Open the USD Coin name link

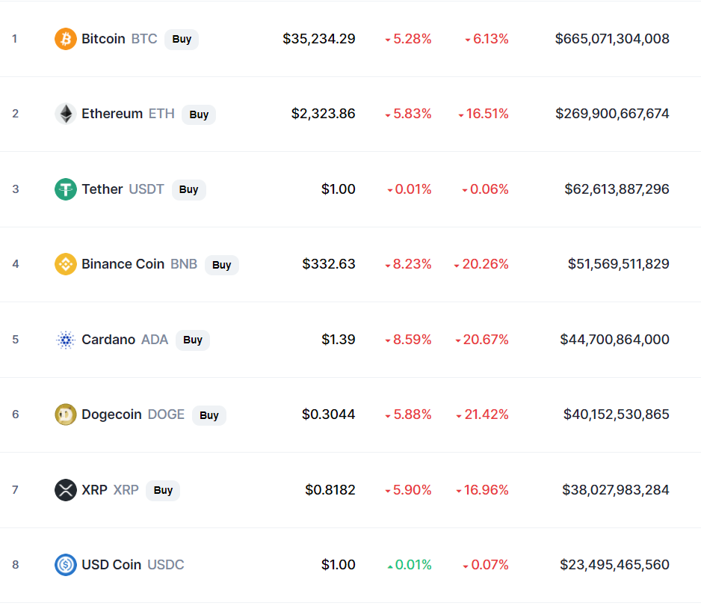(x=111, y=565)
